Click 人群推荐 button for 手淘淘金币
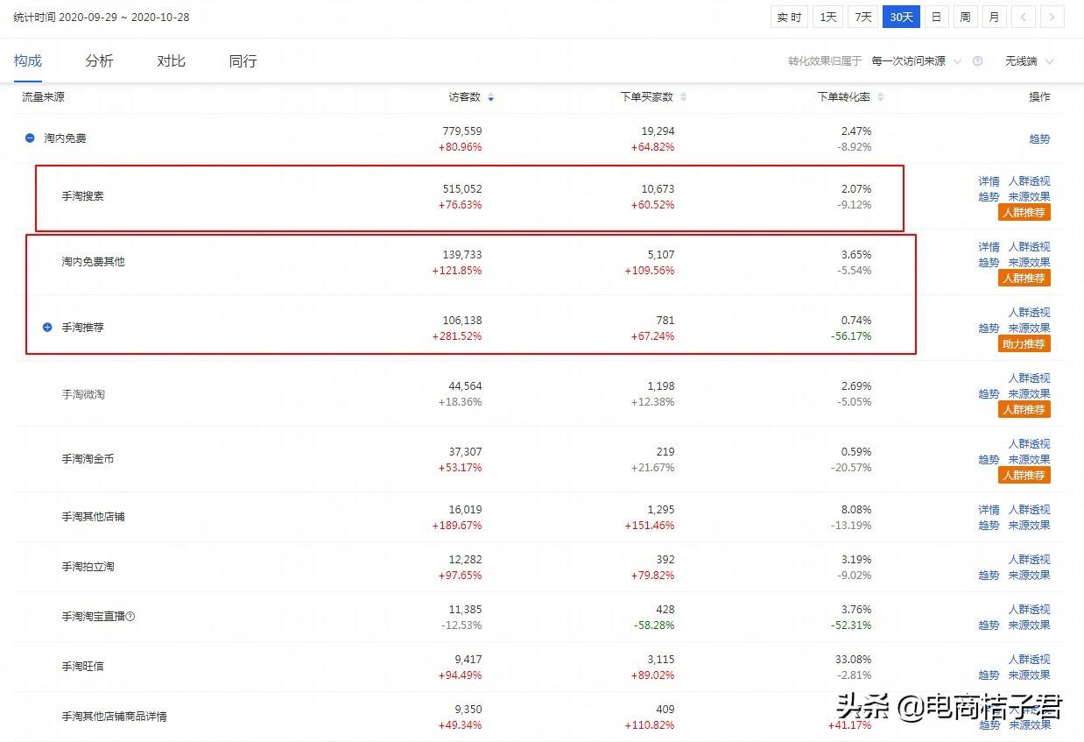 tap(1024, 475)
